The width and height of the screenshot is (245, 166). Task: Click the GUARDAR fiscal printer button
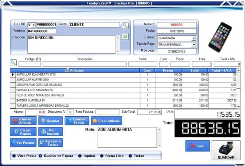pyautogui.click(x=226, y=150)
